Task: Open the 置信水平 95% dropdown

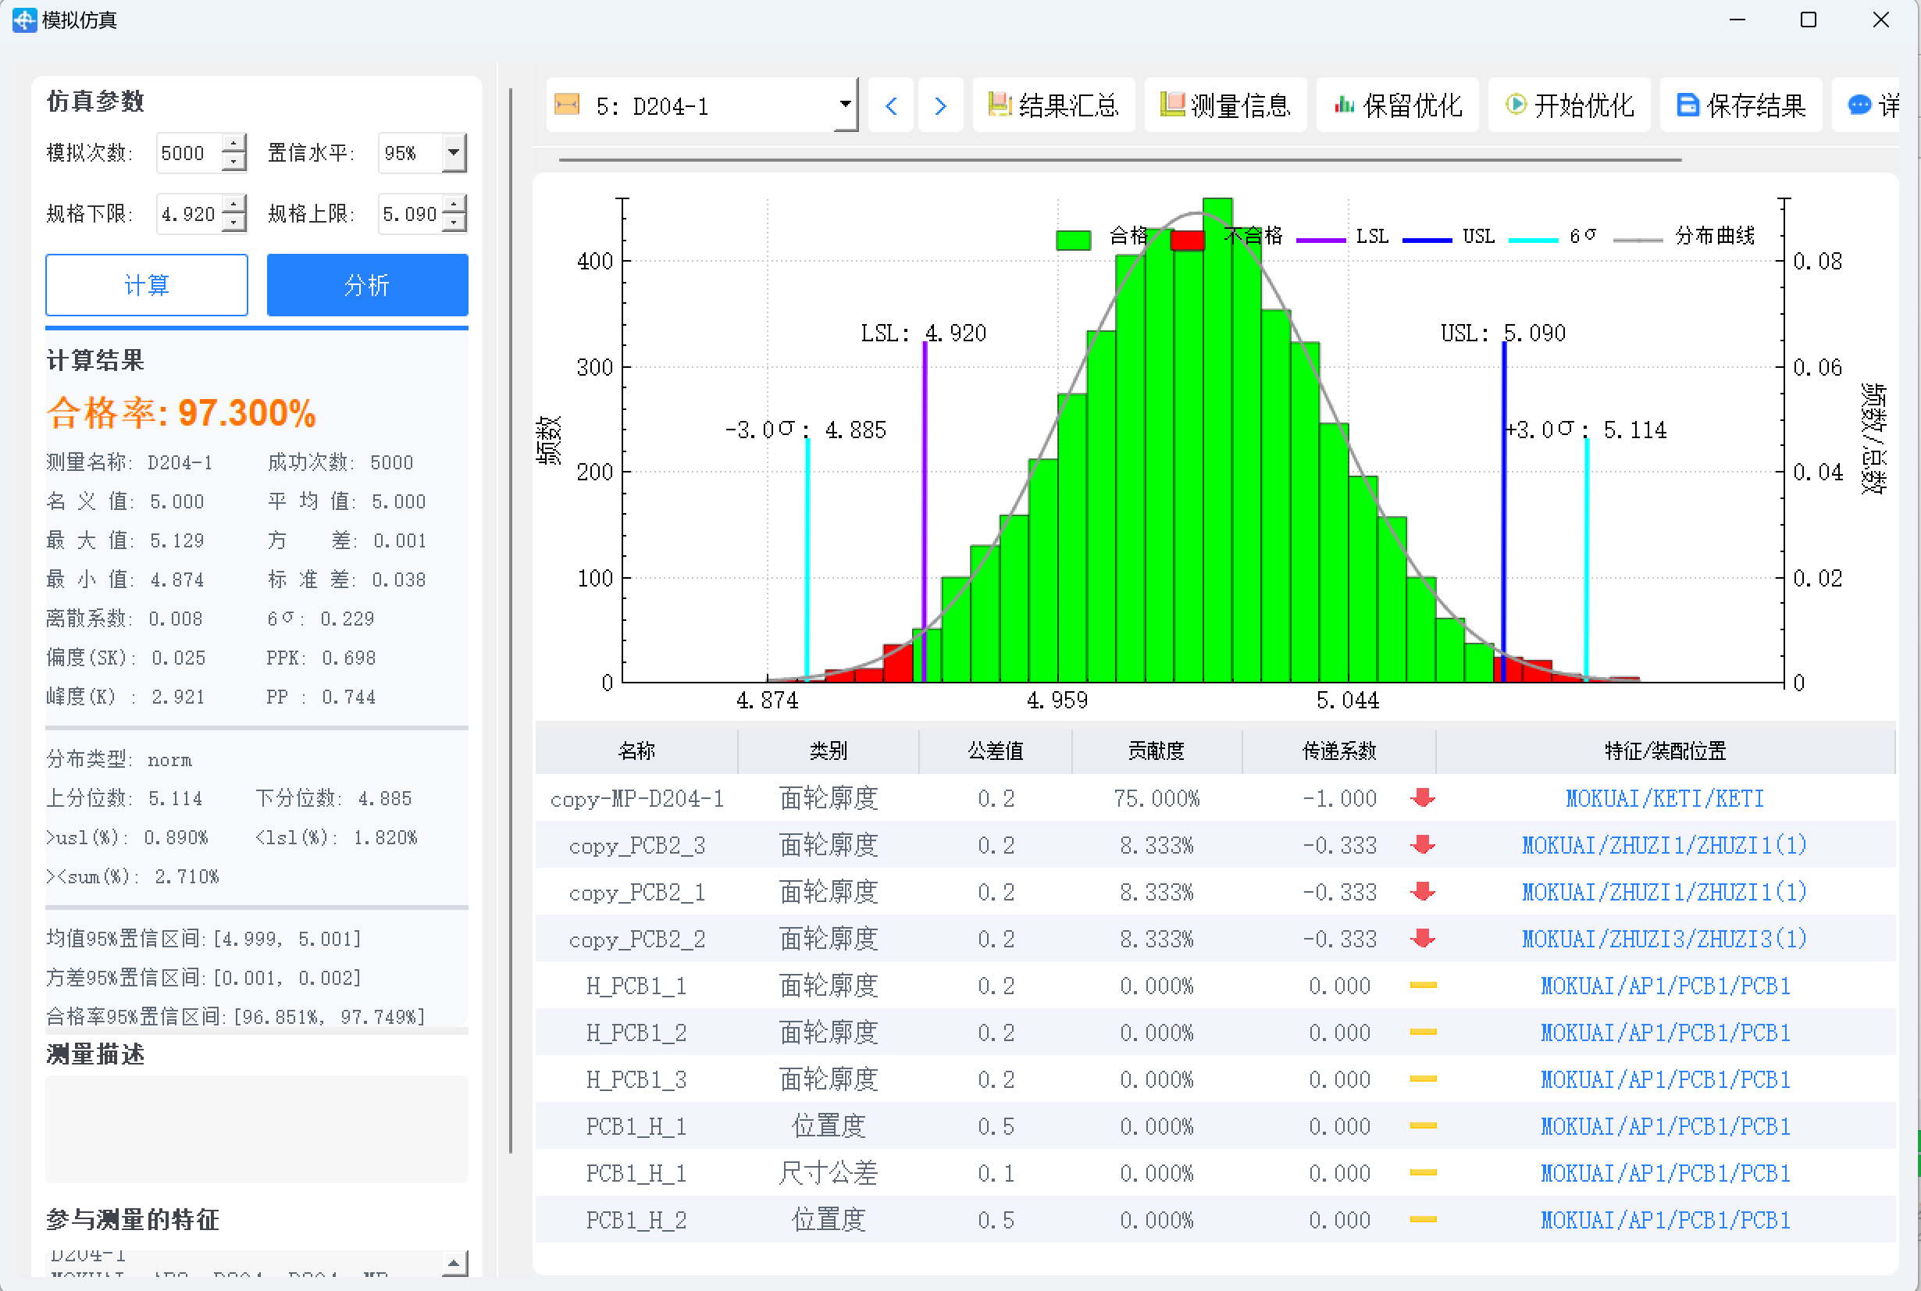Action: coord(453,152)
